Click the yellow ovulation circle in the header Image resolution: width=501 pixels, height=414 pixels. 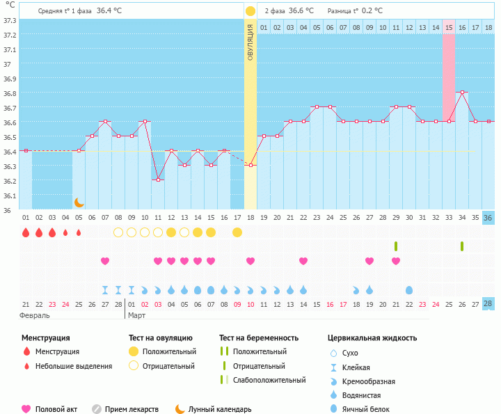[250, 11]
